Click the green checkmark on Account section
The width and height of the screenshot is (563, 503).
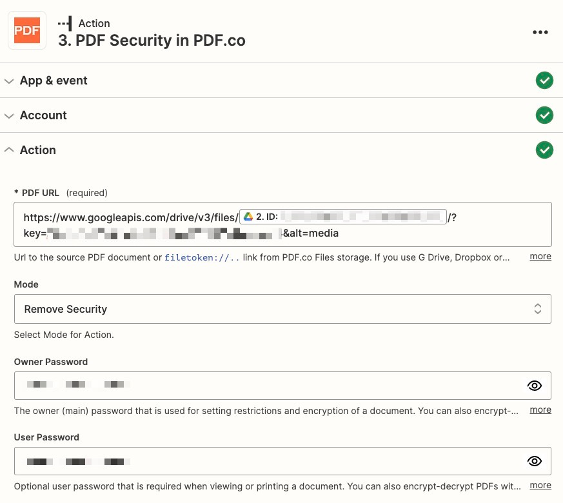click(x=544, y=115)
